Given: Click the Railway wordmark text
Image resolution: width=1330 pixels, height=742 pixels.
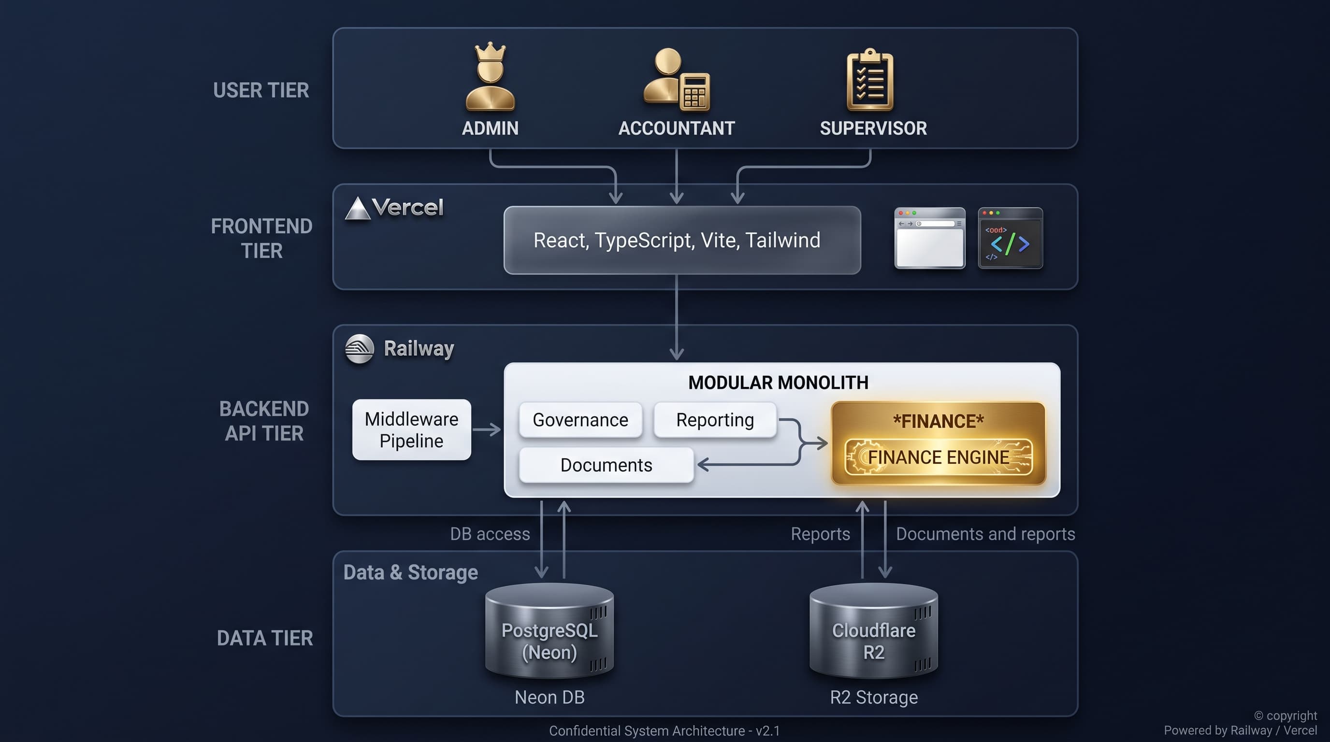Looking at the screenshot, I should pos(419,349).
